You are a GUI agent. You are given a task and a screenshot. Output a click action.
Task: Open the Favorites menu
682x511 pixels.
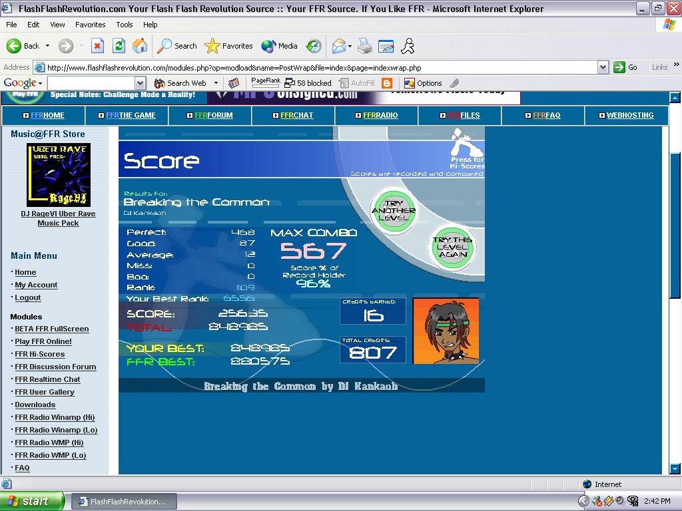point(90,25)
